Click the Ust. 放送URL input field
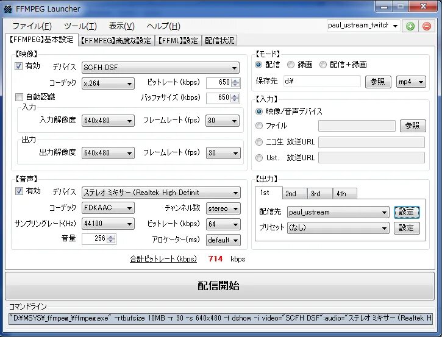 tap(371, 158)
